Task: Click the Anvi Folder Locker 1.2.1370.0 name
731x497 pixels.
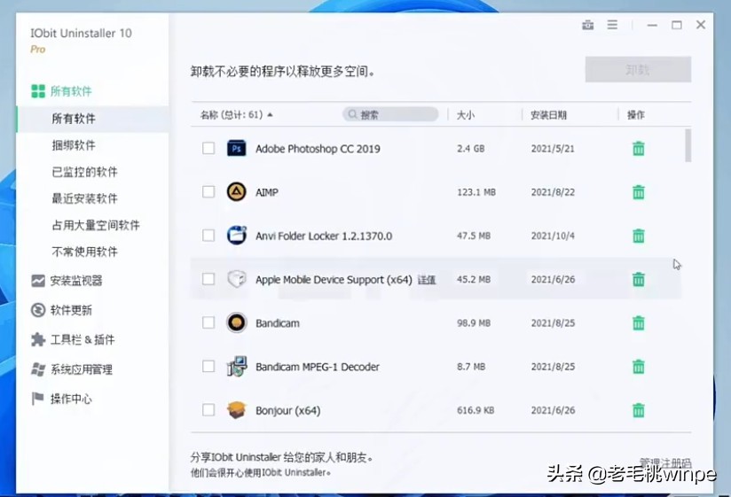Action: (324, 236)
